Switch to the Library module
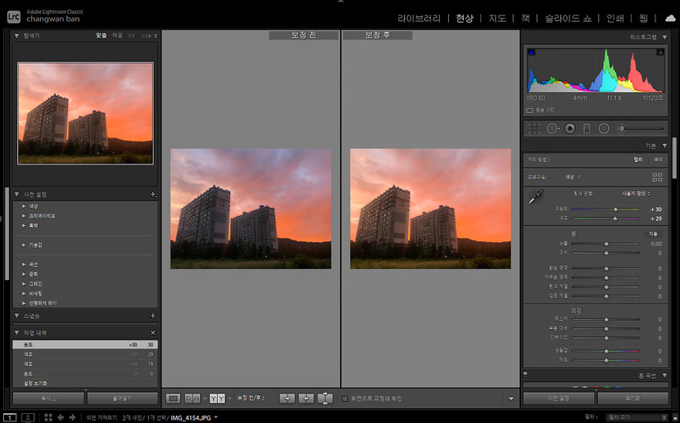The height and width of the screenshot is (423, 680). [x=419, y=19]
